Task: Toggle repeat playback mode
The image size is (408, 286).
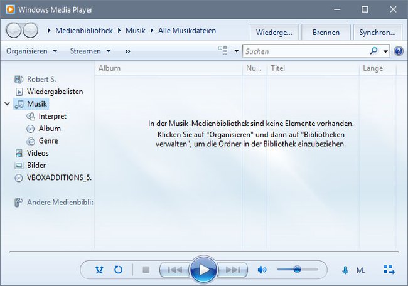Action: pyautogui.click(x=119, y=270)
